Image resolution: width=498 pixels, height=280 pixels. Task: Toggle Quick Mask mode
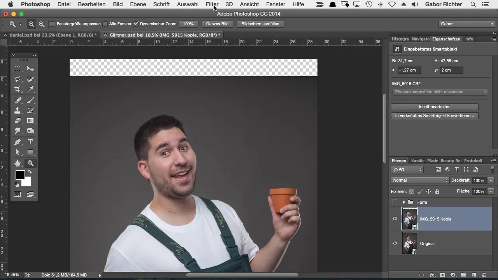pos(18,194)
